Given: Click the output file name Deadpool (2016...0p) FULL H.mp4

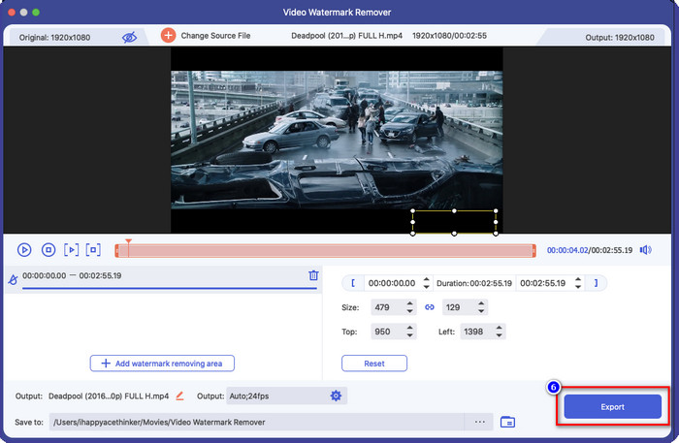Looking at the screenshot, I should click(109, 396).
